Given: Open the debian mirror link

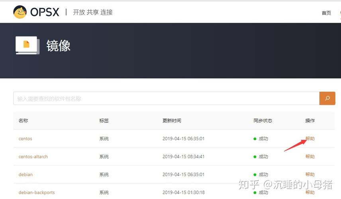Looking at the screenshot, I should point(25,174).
